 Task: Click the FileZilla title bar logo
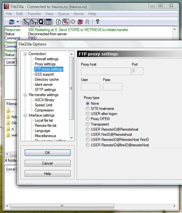coord(6,6)
